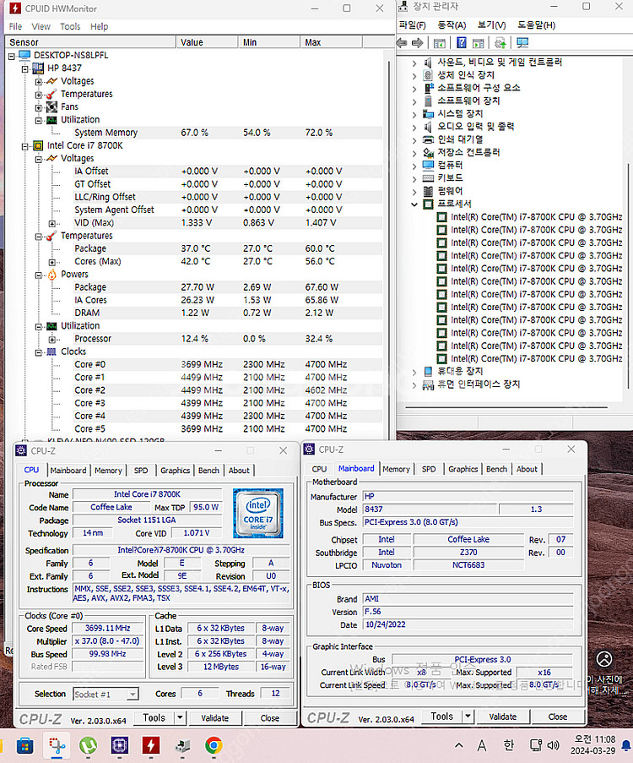Select the first i7-8700K processor entry
The height and width of the screenshot is (763, 633).
coord(536,217)
